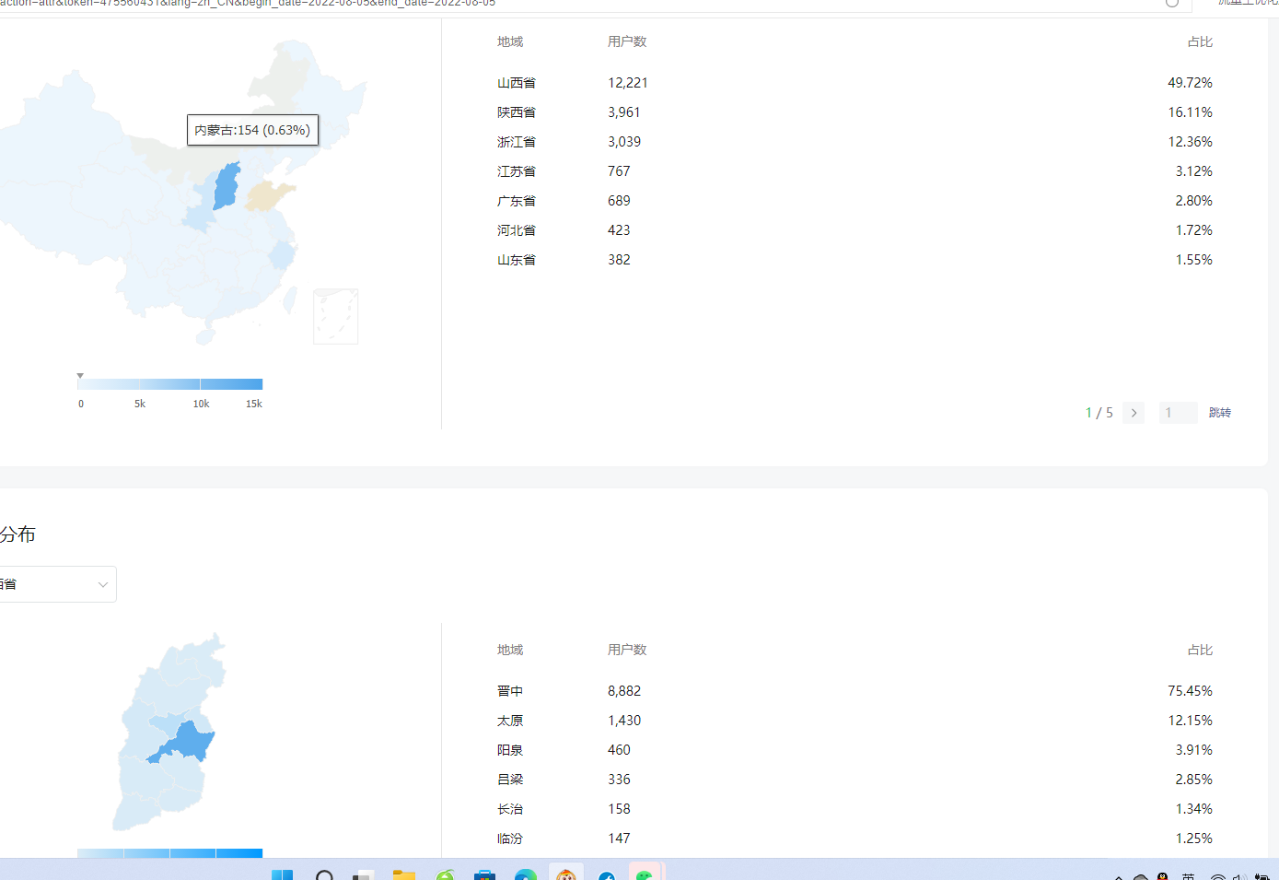Click 江苏省 row in region table

pos(855,171)
